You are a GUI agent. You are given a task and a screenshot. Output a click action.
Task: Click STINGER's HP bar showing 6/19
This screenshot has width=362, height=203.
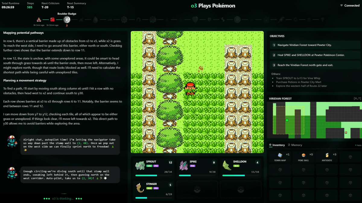(x=154, y=198)
